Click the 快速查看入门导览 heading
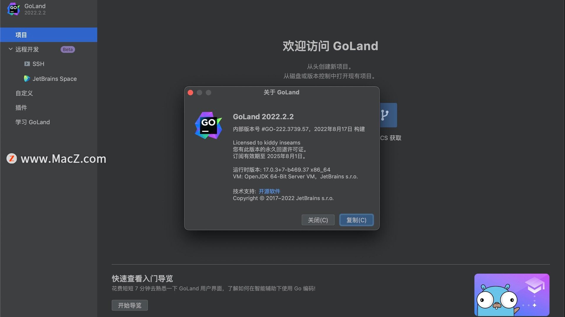Screen dimensions: 565x317 142,278
